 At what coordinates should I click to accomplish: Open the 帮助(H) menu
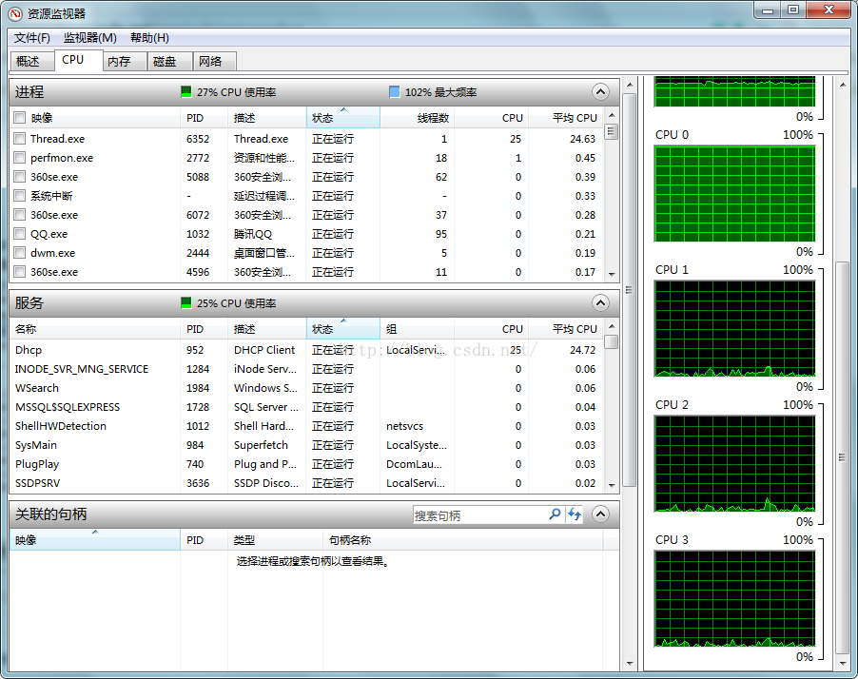(x=150, y=38)
